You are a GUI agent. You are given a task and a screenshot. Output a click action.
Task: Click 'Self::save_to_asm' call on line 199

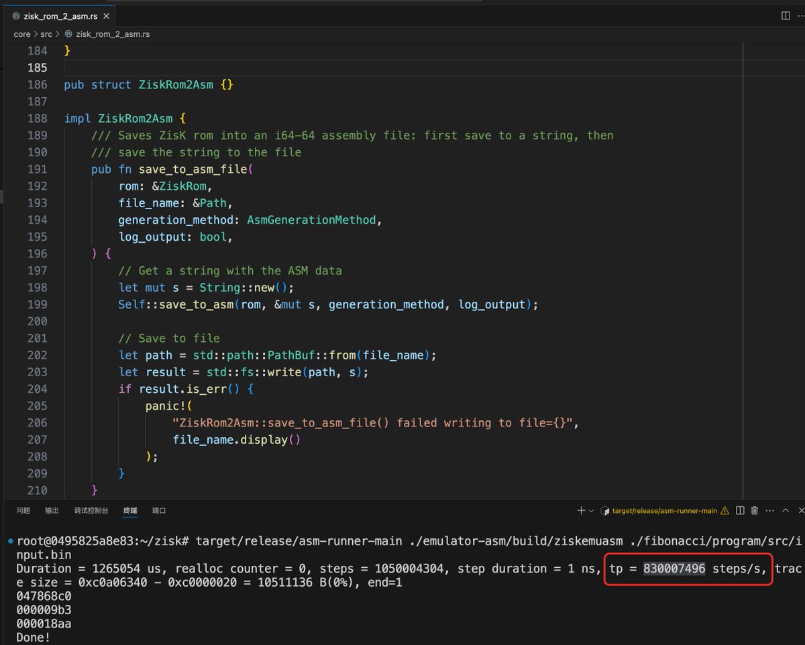click(x=176, y=304)
